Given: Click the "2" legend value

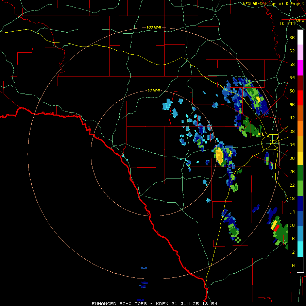Looking at the screenshot, I should pos(293,252).
